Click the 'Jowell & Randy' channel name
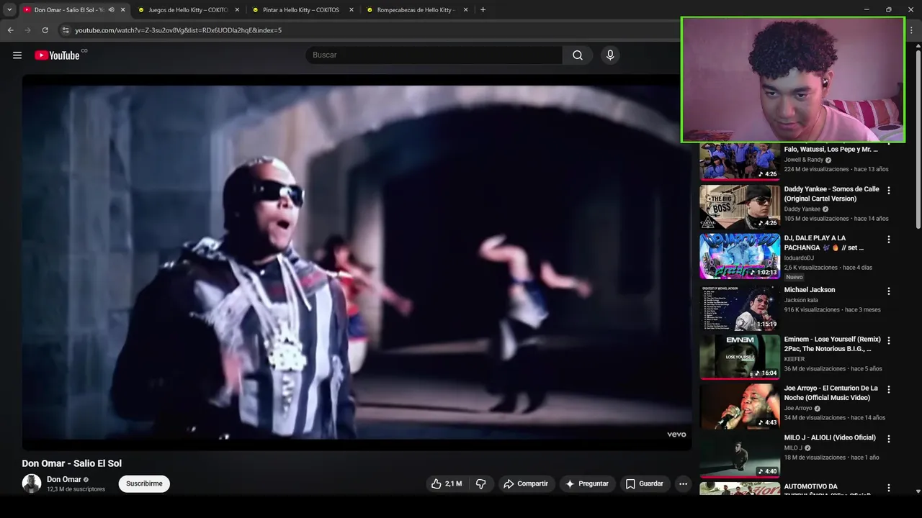 coord(804,160)
